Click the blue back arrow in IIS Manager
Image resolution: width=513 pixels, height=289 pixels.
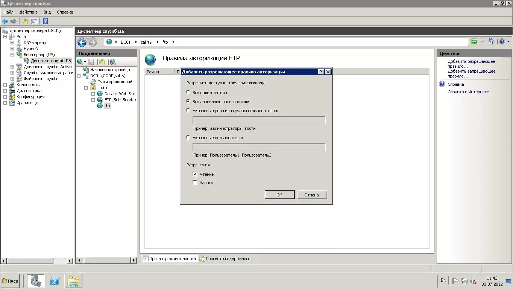(x=82, y=42)
